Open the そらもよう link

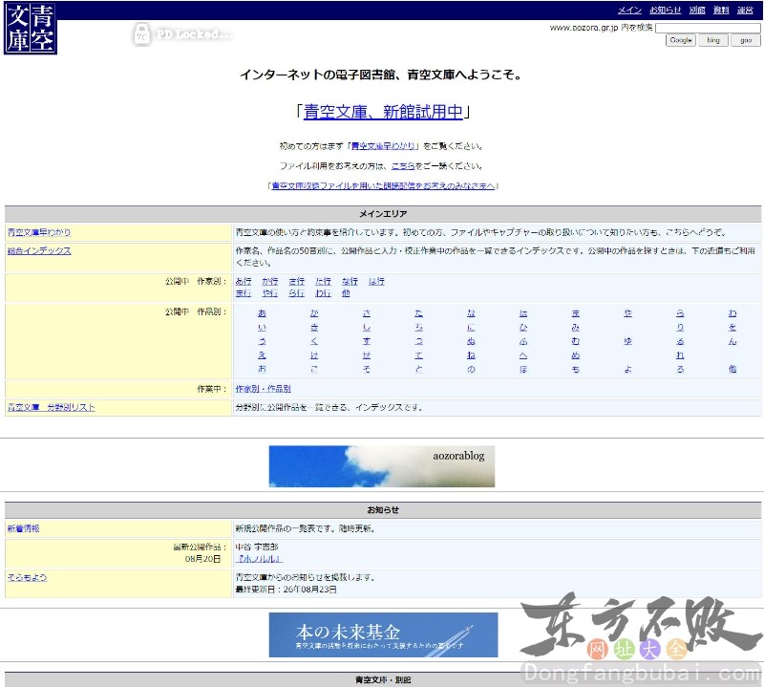point(28,577)
